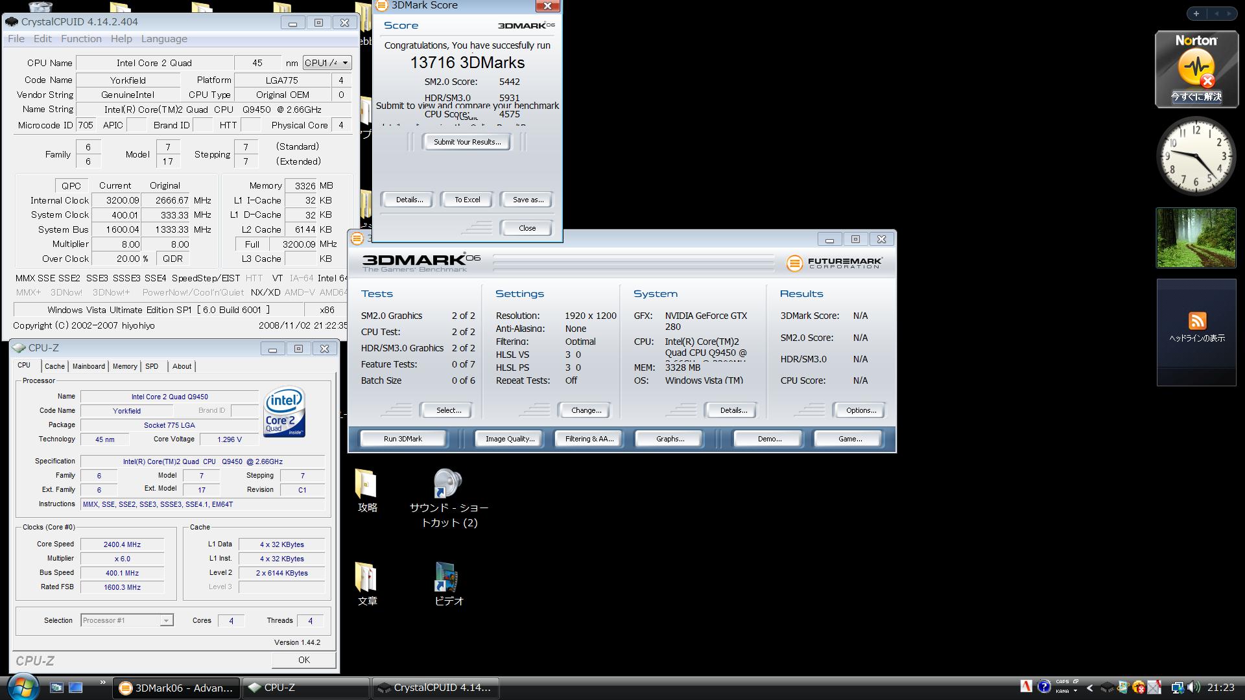
Task: Click Details in the 3DMark Score window
Action: (409, 200)
